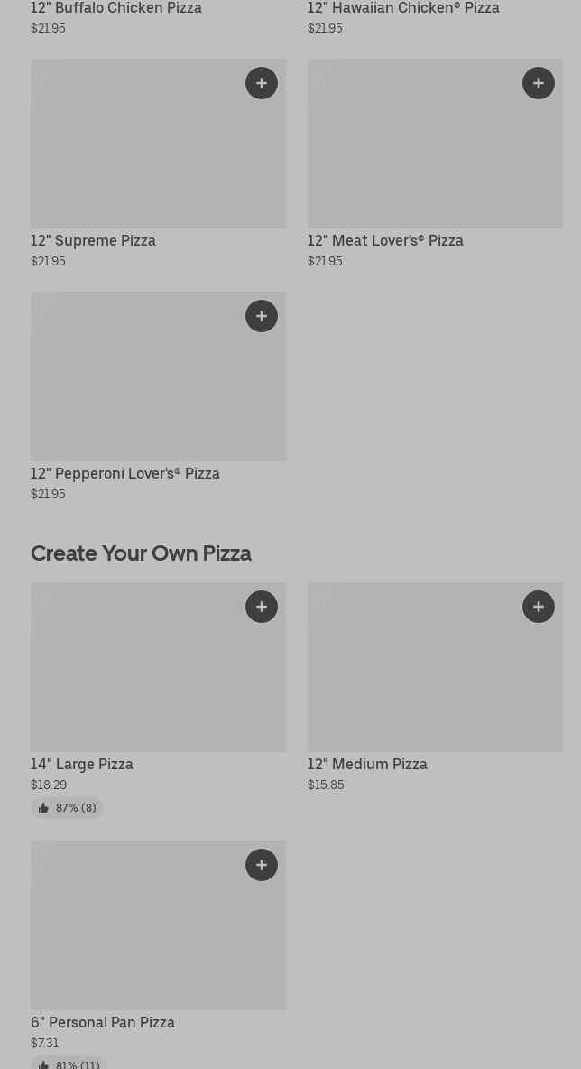Screen dimensions: 581x1069
Task: Open the 12" Pepperoni Lover's Pizza image
Action: [158, 376]
